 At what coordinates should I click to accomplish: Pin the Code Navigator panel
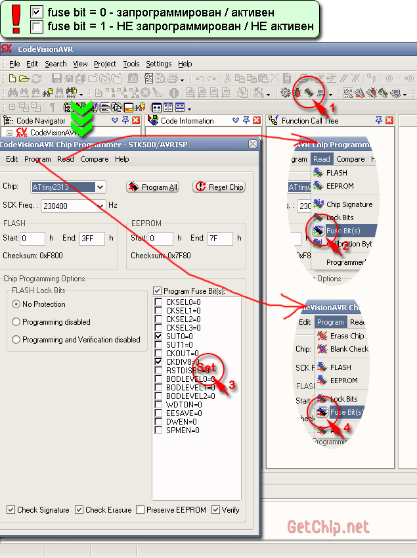pyautogui.click(x=125, y=121)
